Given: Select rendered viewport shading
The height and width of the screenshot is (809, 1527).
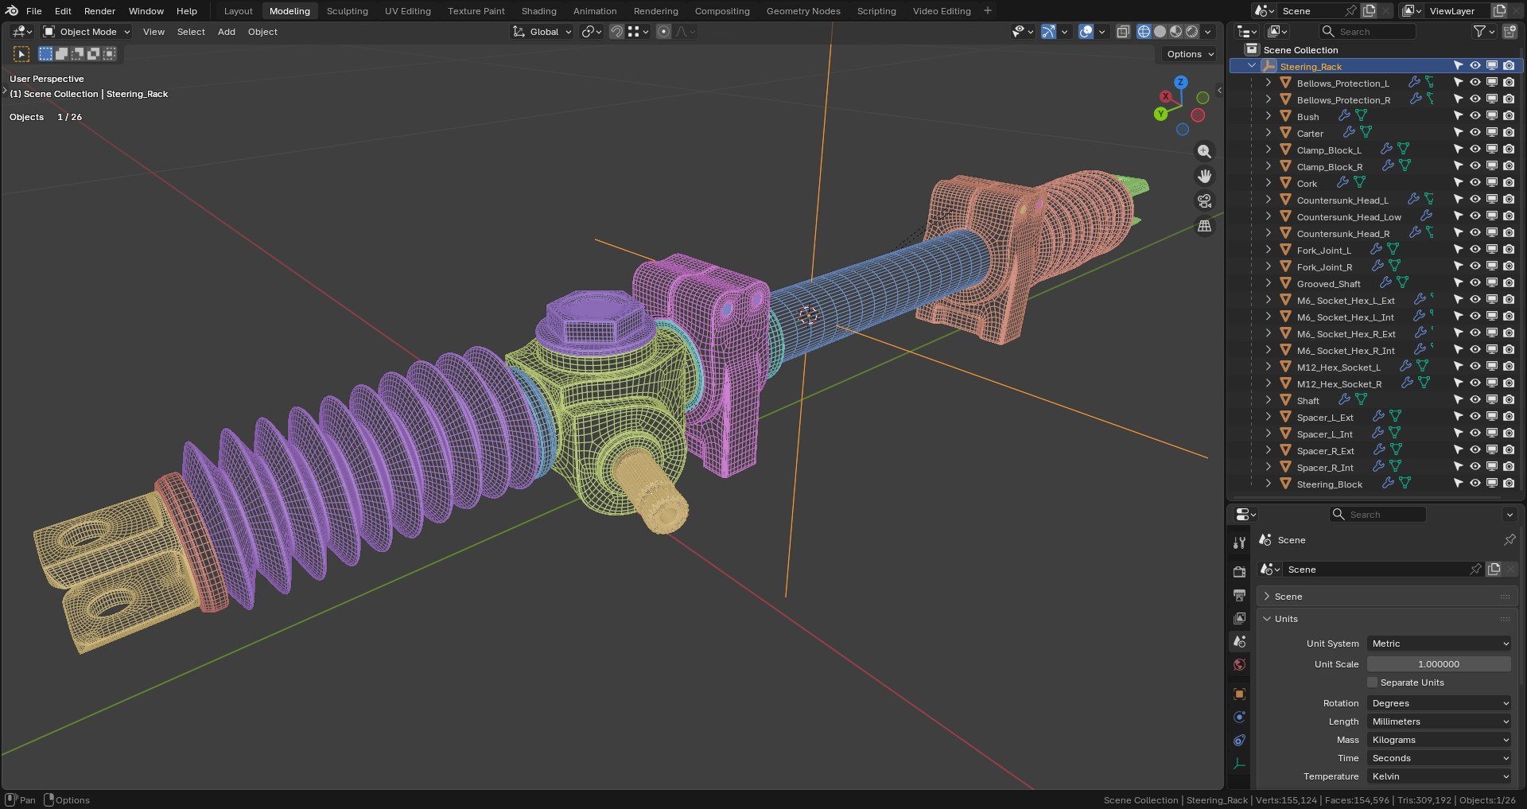Looking at the screenshot, I should (x=1191, y=32).
